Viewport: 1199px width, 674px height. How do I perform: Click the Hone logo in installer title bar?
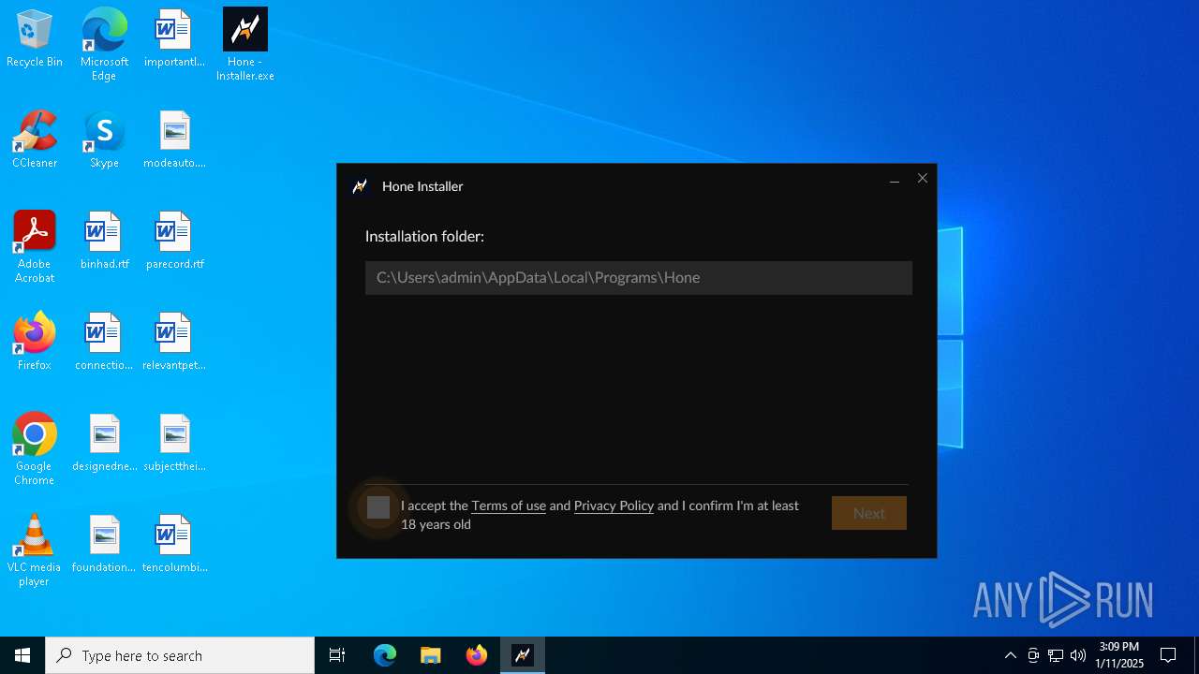(360, 186)
